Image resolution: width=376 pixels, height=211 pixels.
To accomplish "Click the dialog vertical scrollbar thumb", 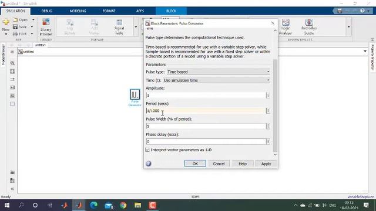I will pyautogui.click(x=275, y=105).
